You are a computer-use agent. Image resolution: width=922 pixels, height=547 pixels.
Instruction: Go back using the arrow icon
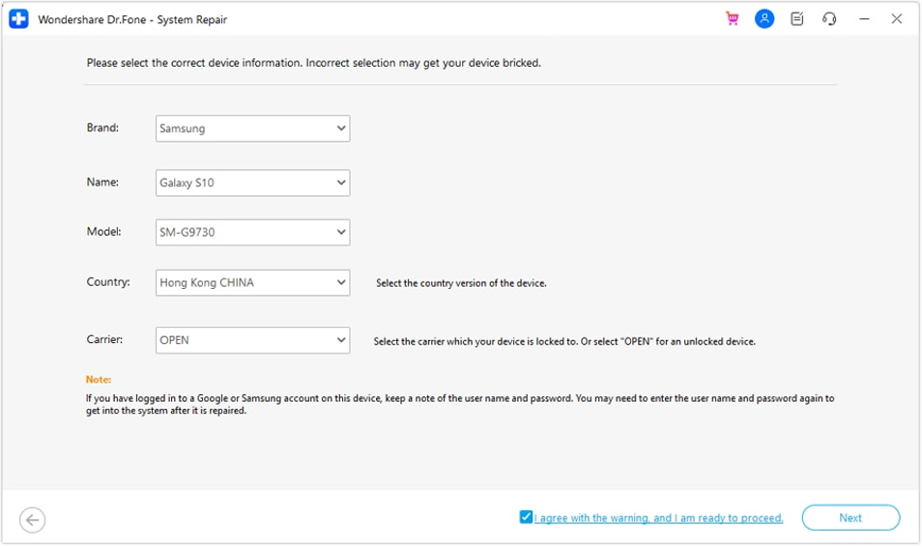[x=32, y=520]
